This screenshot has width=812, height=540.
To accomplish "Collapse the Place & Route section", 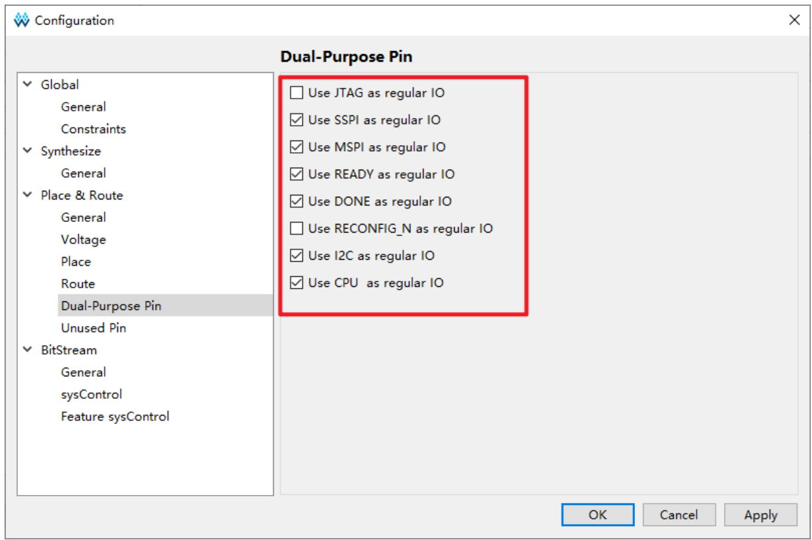I will (27, 195).
